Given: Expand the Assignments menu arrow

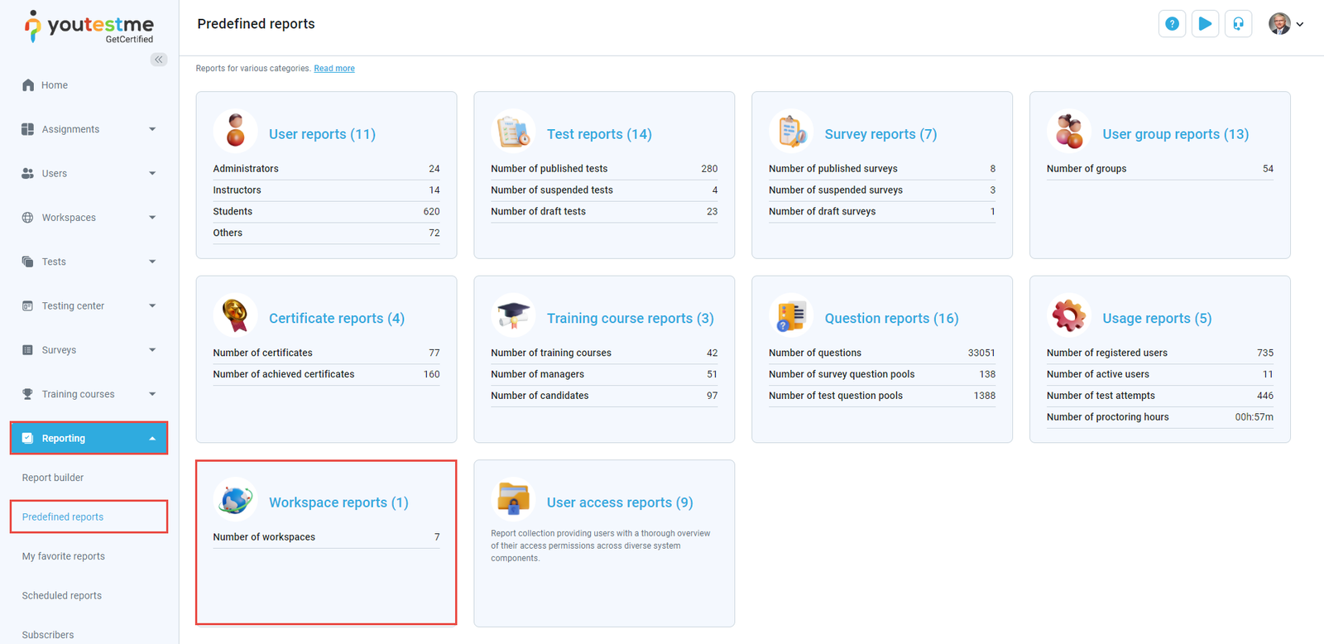Looking at the screenshot, I should [152, 129].
